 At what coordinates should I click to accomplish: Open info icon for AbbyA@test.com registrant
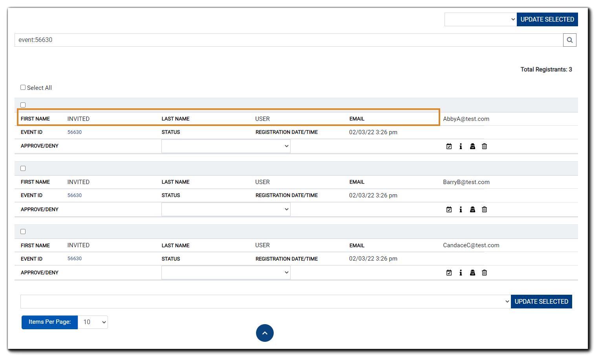[x=461, y=146]
